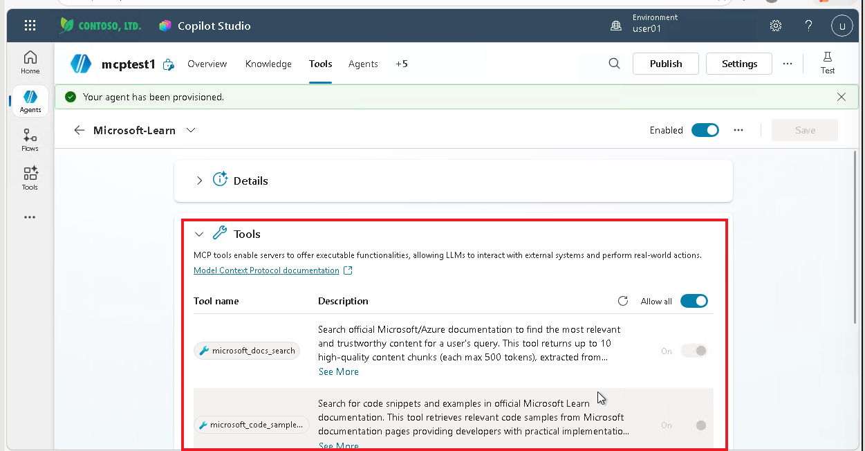The width and height of the screenshot is (865, 451).
Task: Open the help question mark icon
Action: [x=808, y=26]
